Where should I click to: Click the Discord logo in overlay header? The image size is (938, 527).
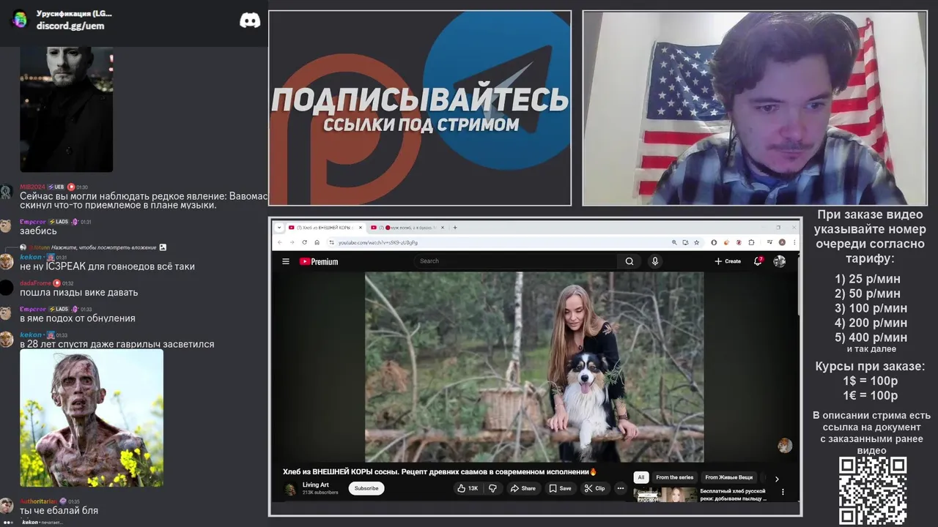coord(250,20)
